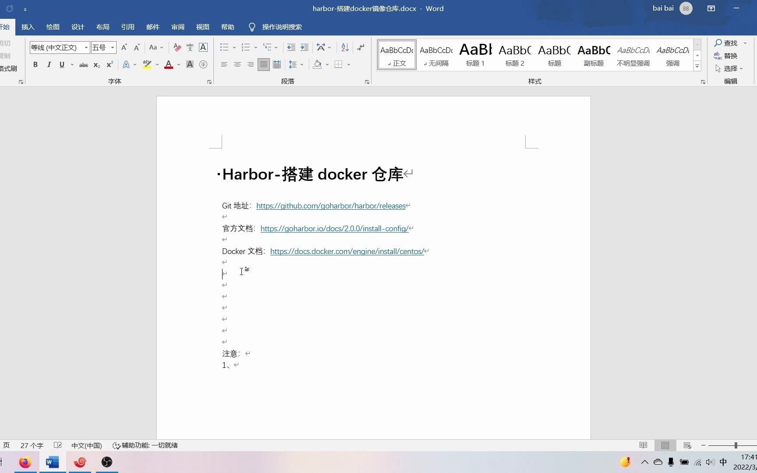
Task: Apply numbered list
Action: pyautogui.click(x=246, y=47)
